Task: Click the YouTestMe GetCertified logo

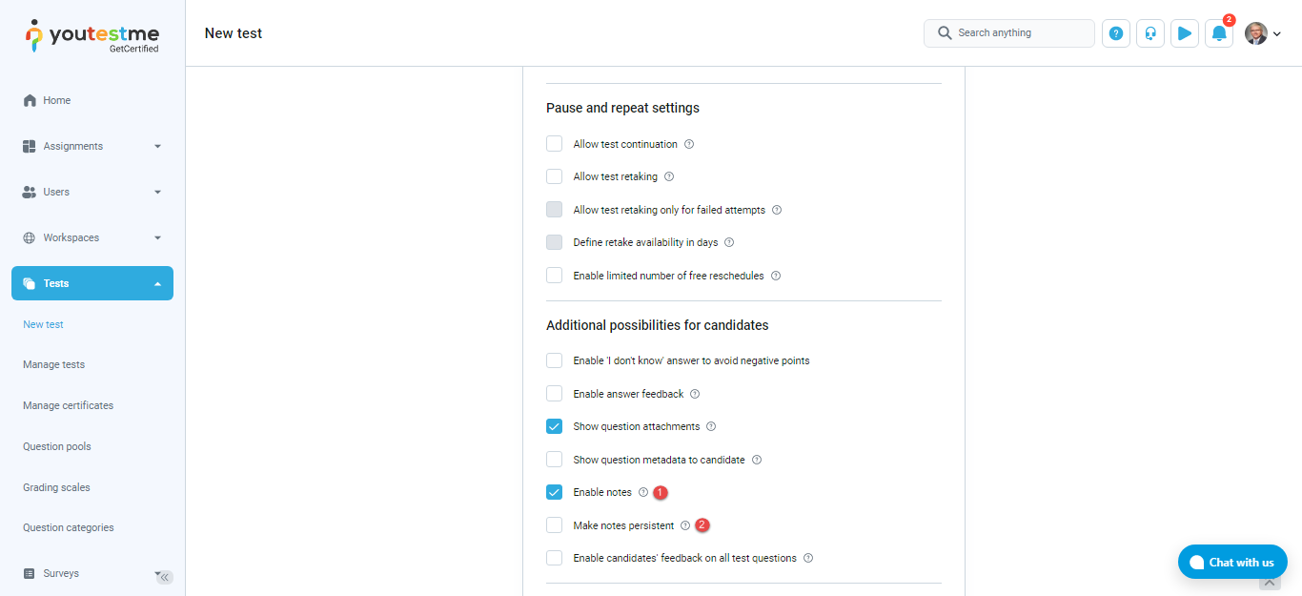Action: (92, 35)
